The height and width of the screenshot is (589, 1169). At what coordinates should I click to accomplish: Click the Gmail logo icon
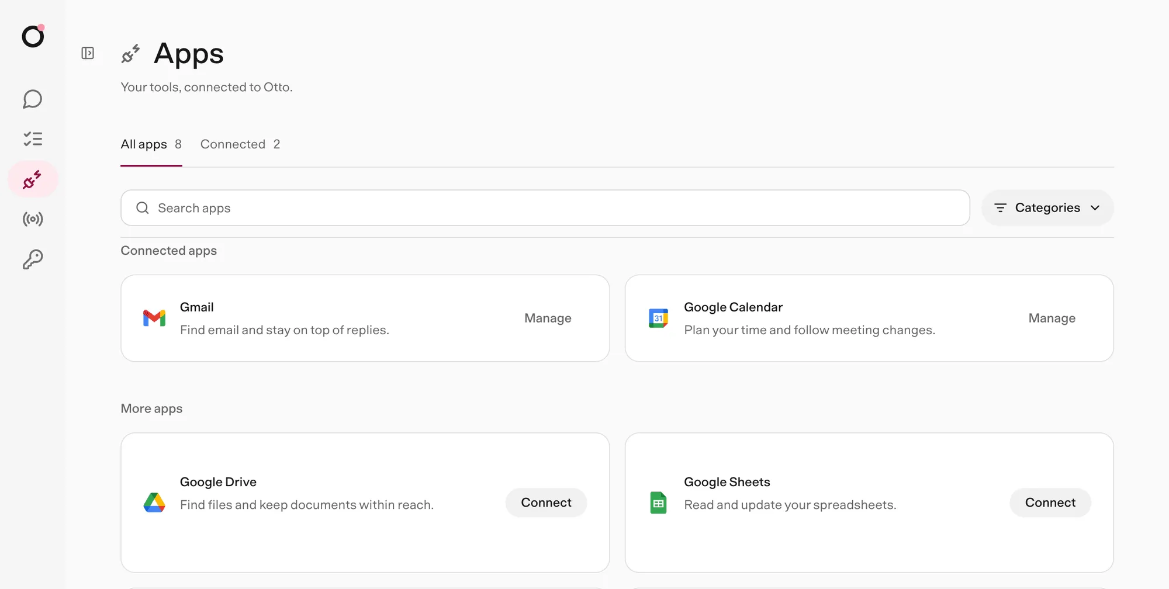154,318
